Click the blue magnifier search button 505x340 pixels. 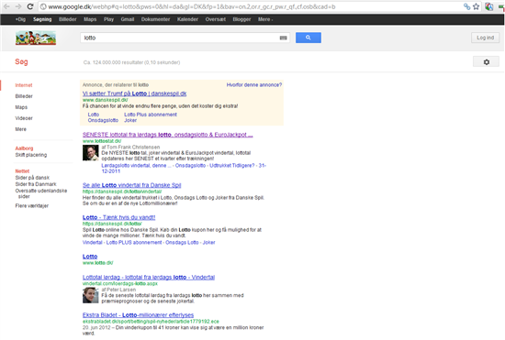(309, 38)
